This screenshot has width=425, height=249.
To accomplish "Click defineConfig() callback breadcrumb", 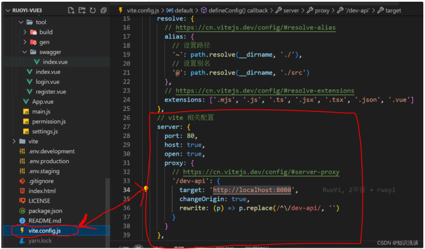I will click(x=238, y=11).
